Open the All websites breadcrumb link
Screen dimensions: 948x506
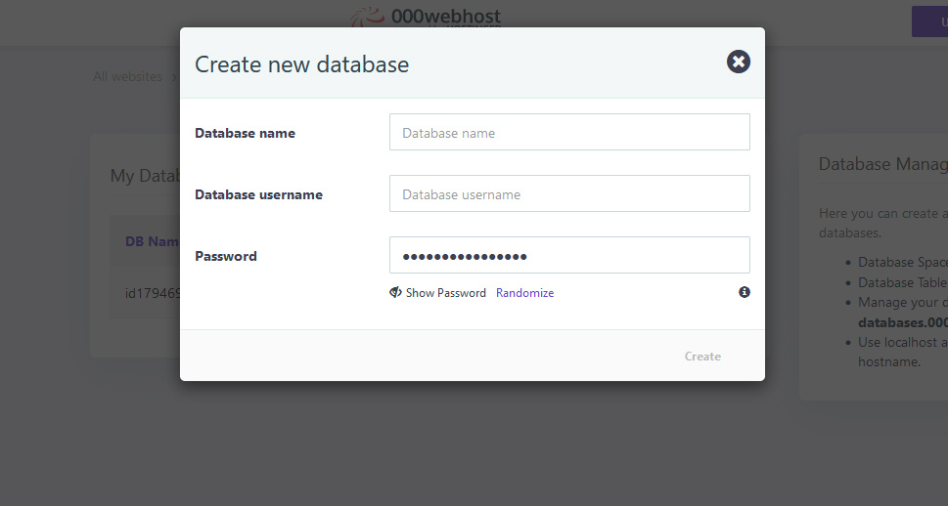point(127,77)
